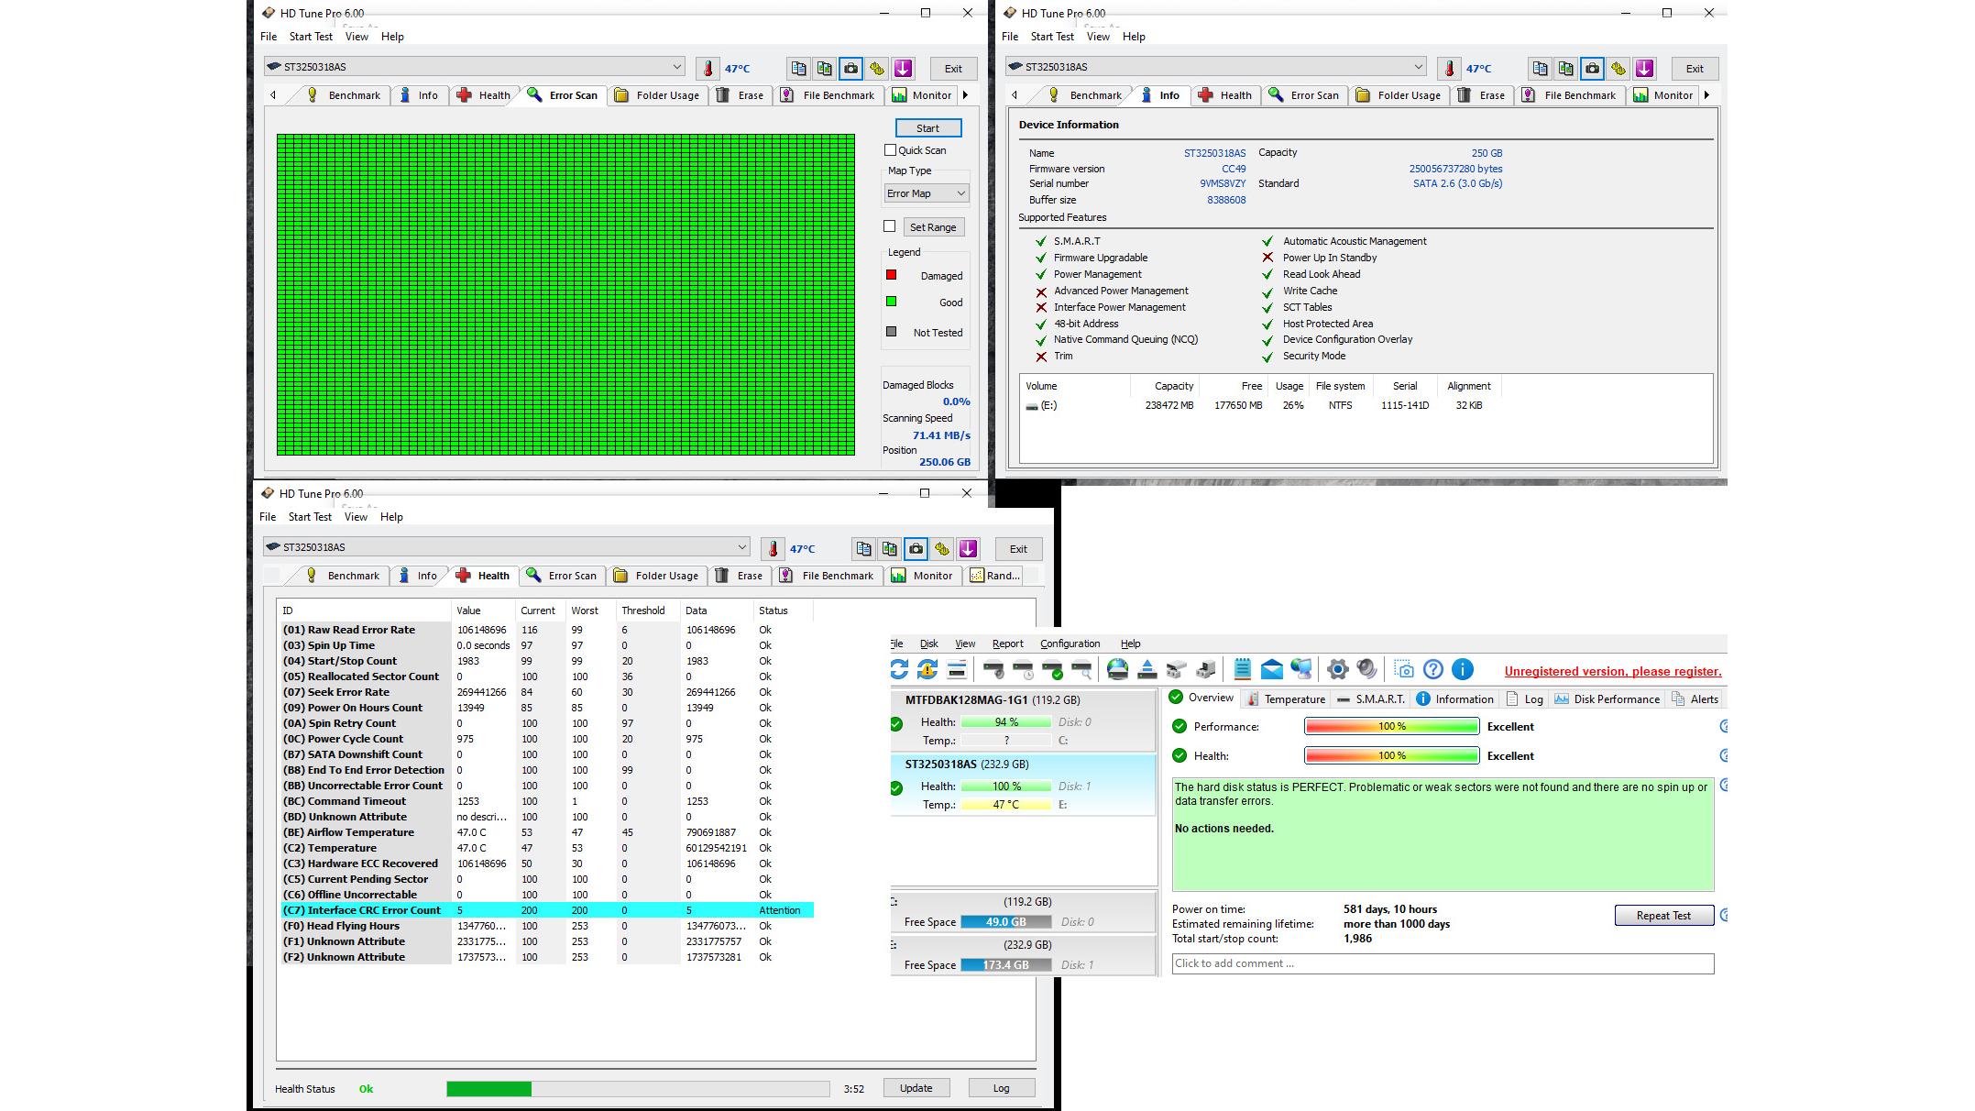
Task: Click the blue info icon in Sentinel toolbar
Action: pos(1463,670)
